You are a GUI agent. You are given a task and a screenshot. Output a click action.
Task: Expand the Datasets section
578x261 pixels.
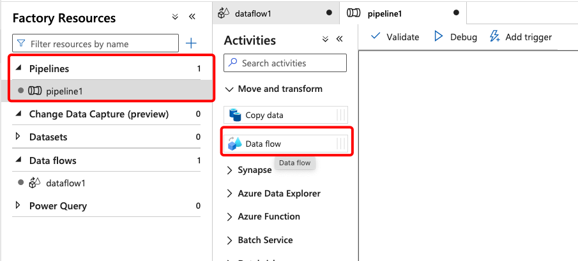(18, 137)
